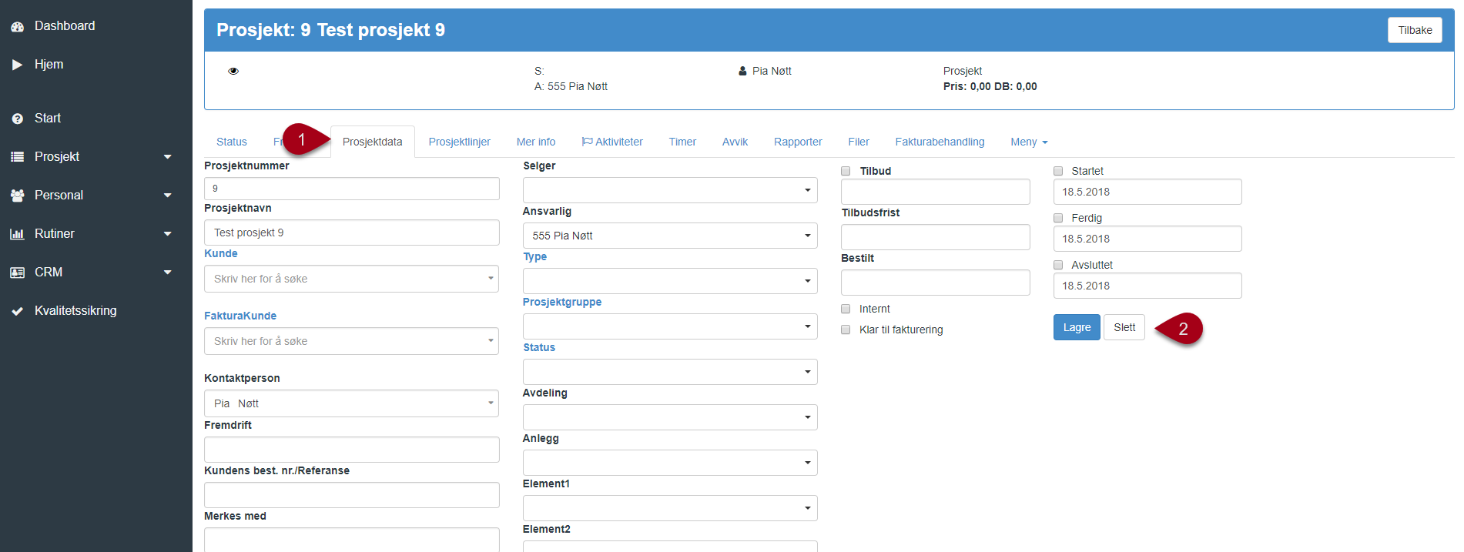
Task: Enable the Internt checkbox
Action: [846, 309]
